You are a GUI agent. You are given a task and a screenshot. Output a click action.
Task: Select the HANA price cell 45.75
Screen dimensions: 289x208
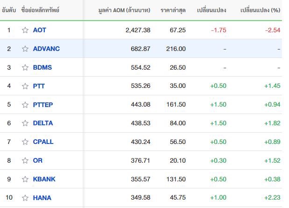coord(178,197)
